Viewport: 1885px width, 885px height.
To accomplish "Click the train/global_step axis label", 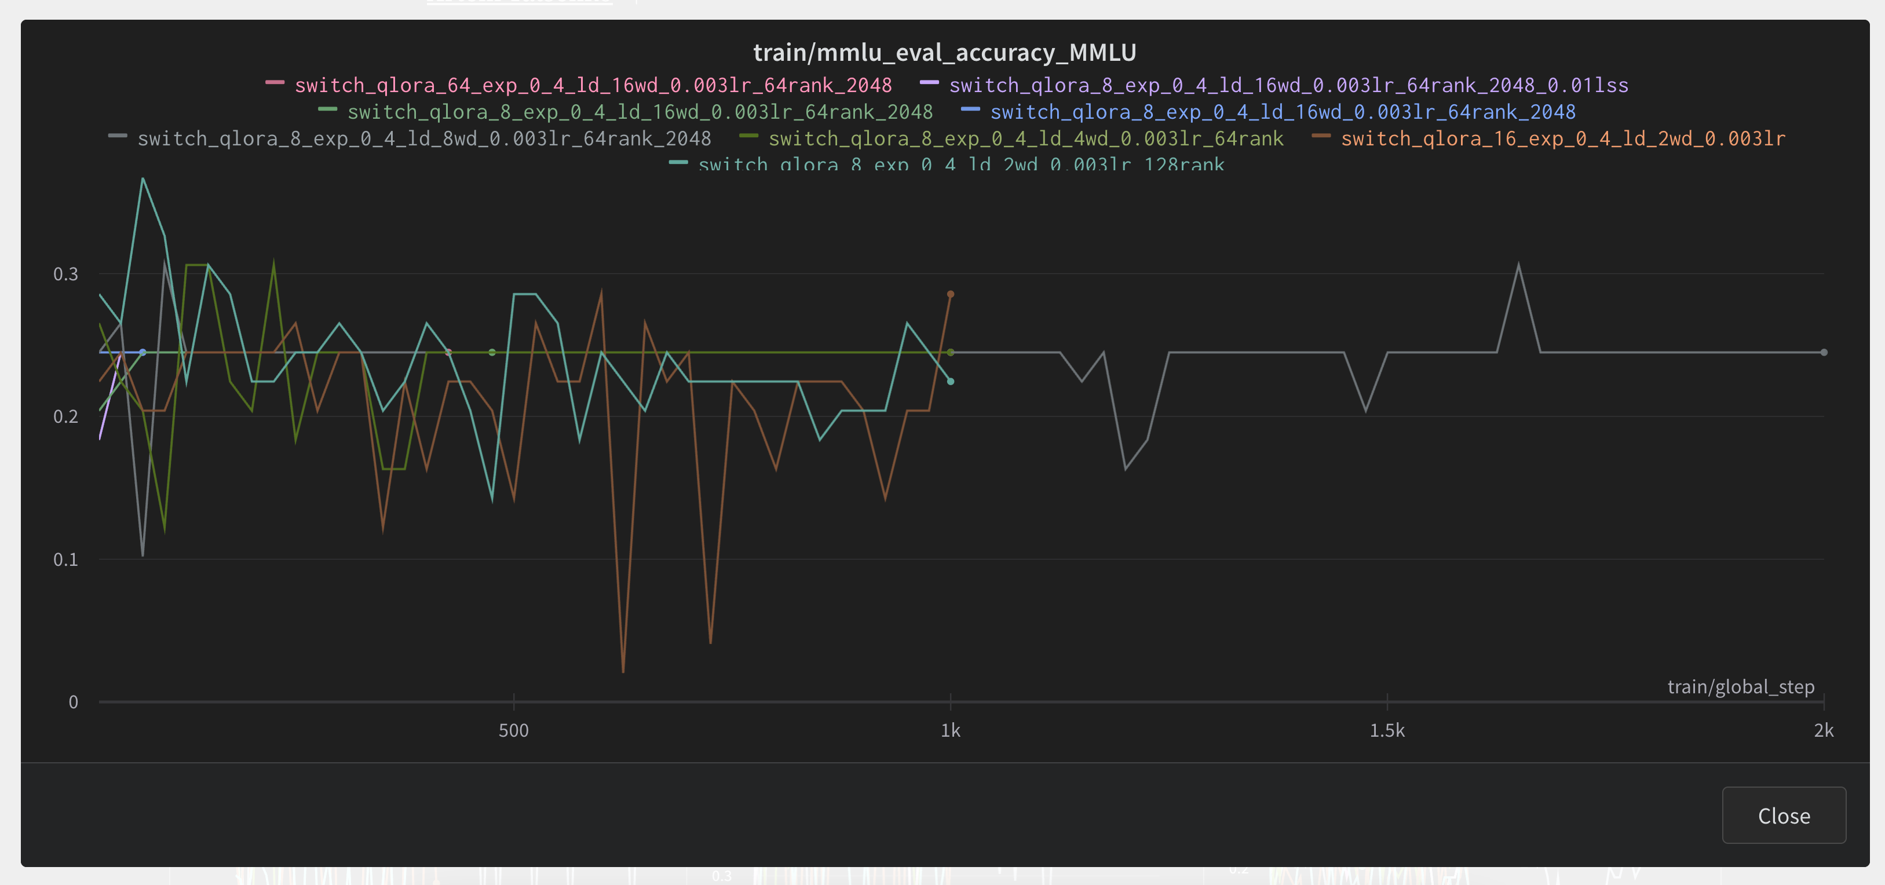I will click(x=1740, y=687).
